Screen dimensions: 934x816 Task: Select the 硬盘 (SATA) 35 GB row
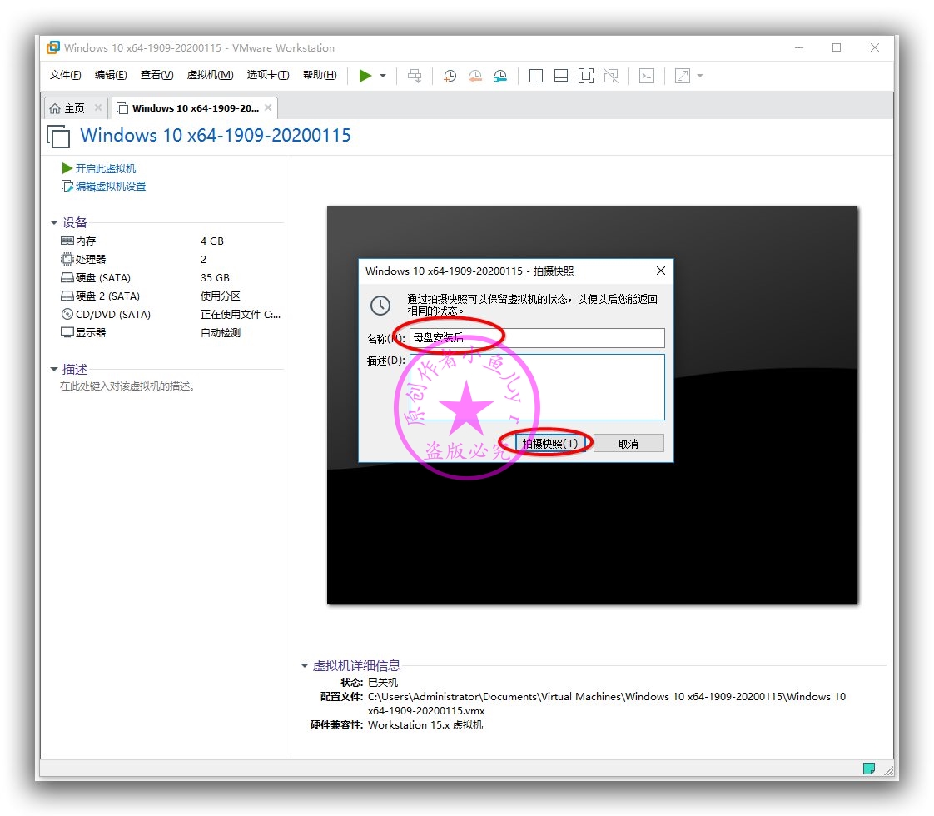point(171,278)
